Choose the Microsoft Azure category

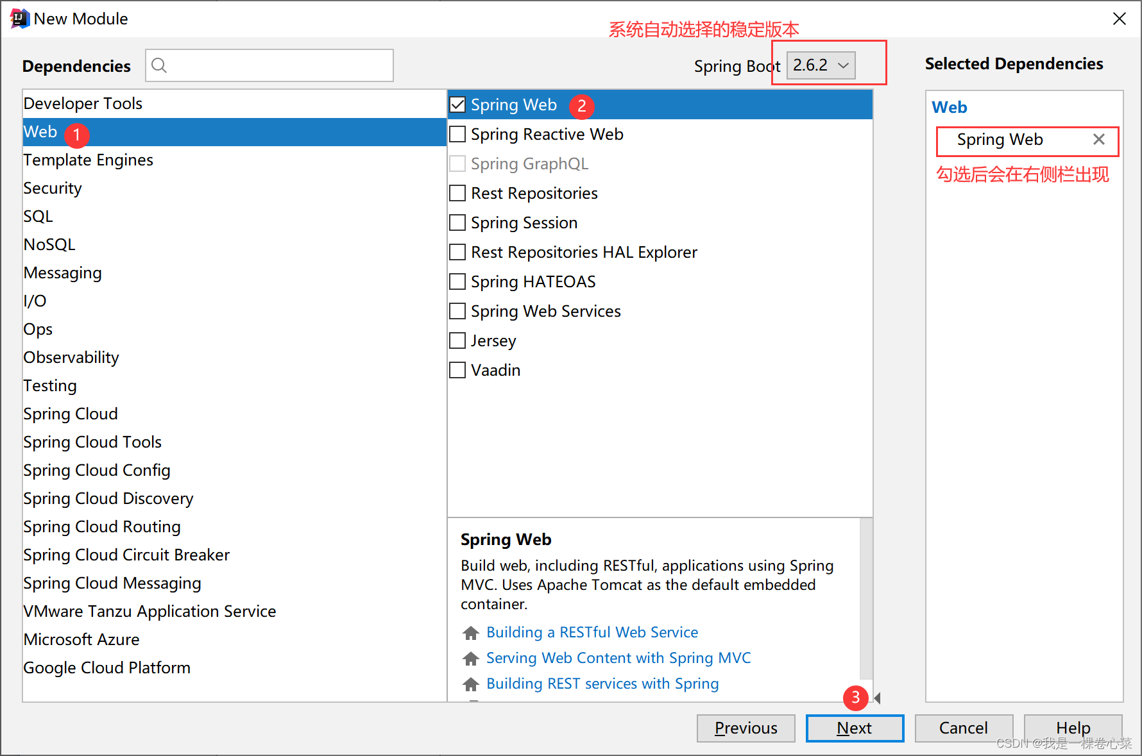[x=234, y=640]
